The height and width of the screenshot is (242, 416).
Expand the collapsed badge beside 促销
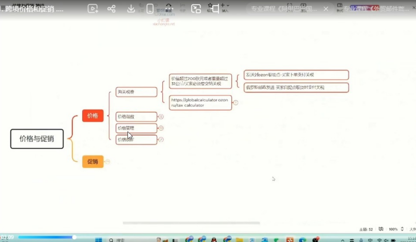point(108,161)
